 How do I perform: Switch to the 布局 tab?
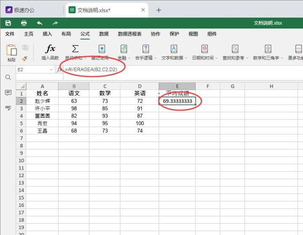pos(66,34)
